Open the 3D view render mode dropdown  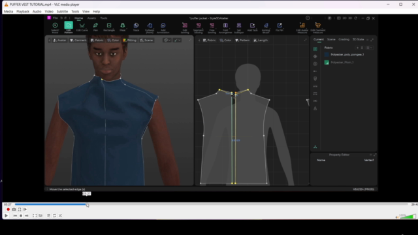pos(167,40)
